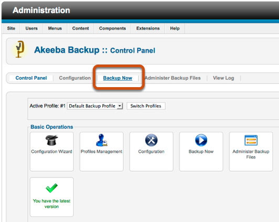This screenshot has width=279, height=222.
Task: Open Profiles Management via the stamp icon
Action: [x=101, y=140]
